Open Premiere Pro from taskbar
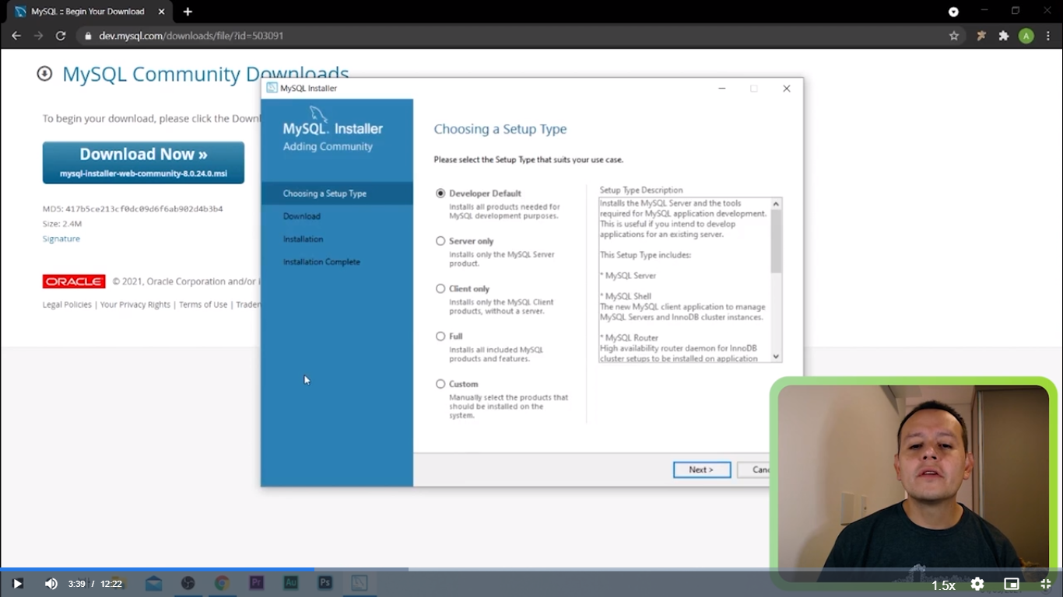Viewport: 1063px width, 597px height. click(x=257, y=582)
